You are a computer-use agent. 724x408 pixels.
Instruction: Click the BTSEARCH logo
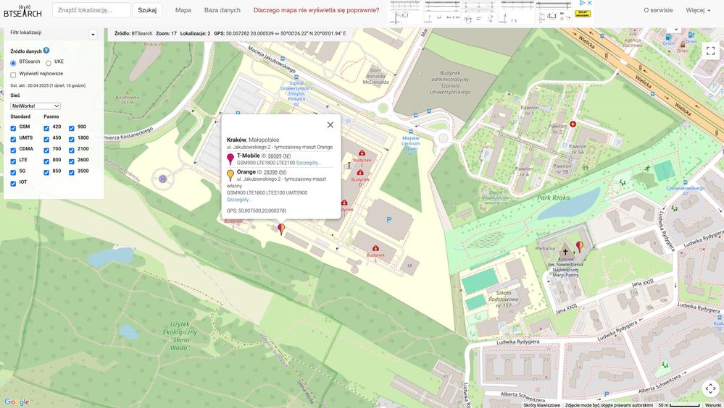pos(22,11)
